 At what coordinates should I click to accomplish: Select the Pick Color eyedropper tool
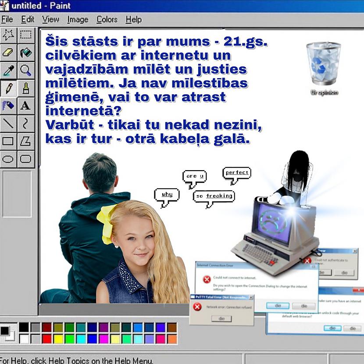(8, 71)
